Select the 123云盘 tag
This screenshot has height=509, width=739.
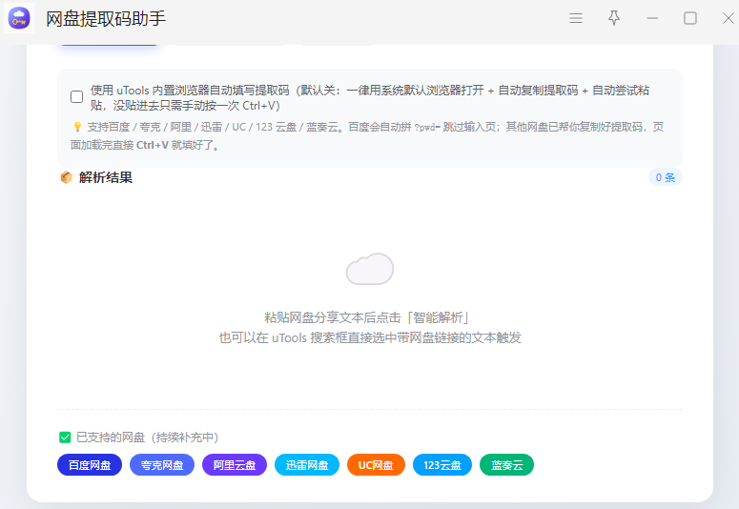coord(442,465)
